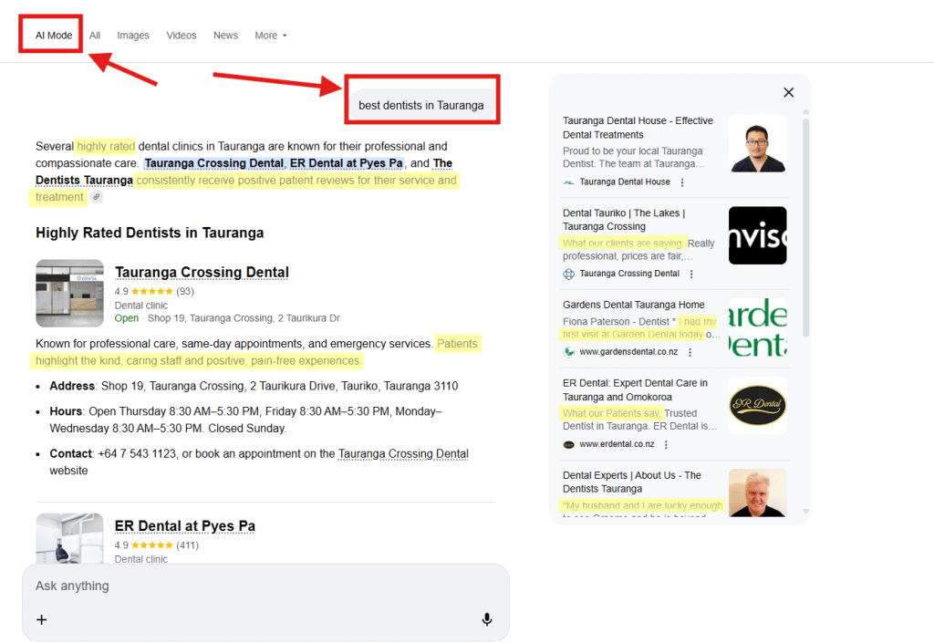Click ER Dental at Pyes Pa photo thumbnail
Viewport: 934px width, 643px height.
(x=69, y=538)
